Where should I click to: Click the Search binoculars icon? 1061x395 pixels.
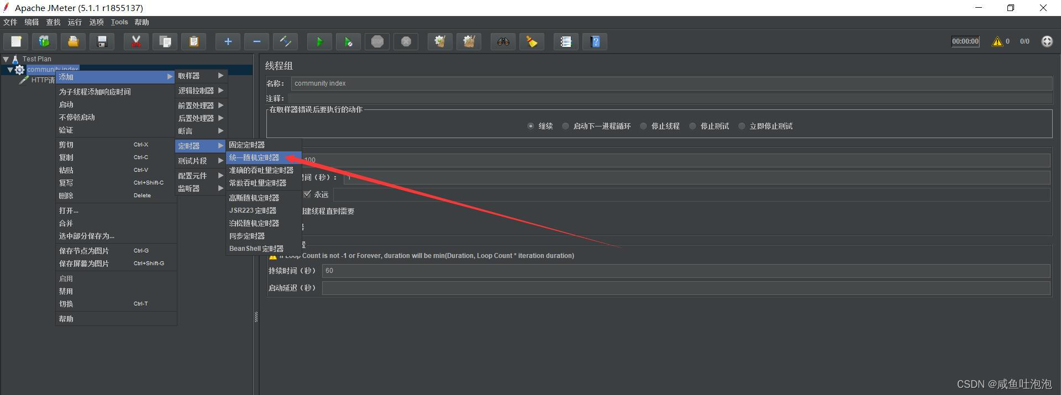click(503, 41)
